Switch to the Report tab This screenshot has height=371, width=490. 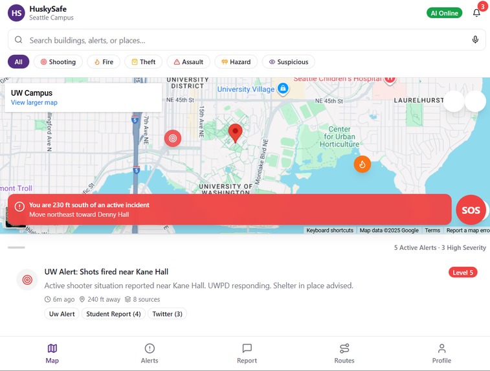click(247, 354)
